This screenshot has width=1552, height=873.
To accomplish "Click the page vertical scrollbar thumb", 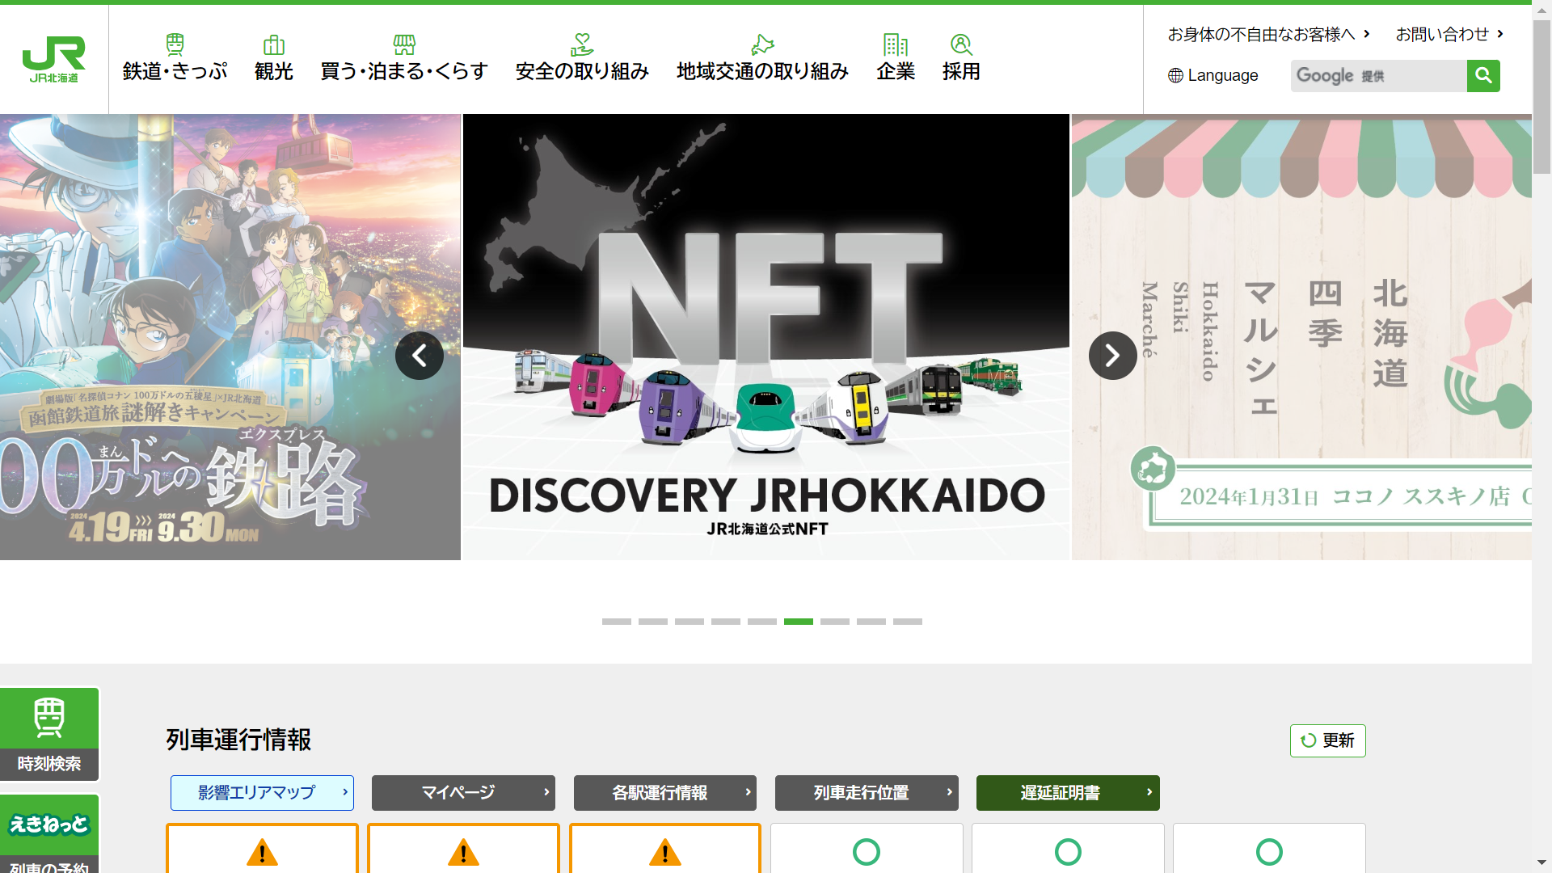I will click(x=1541, y=95).
